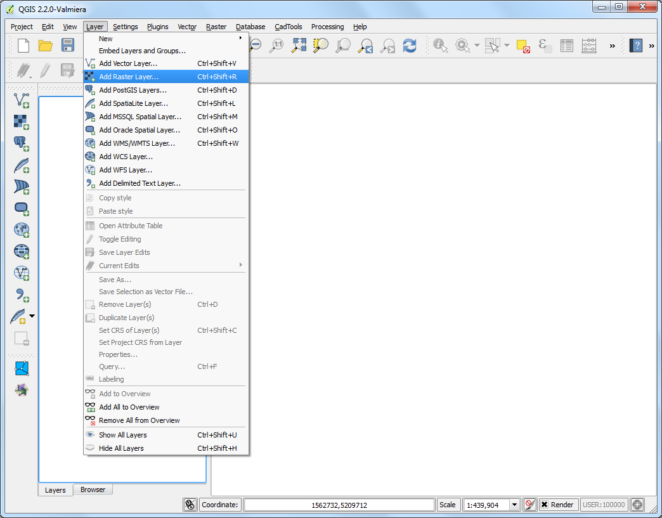Image resolution: width=662 pixels, height=518 pixels.
Task: Open the Select Features tool dropdown arrow
Action: tap(507, 45)
